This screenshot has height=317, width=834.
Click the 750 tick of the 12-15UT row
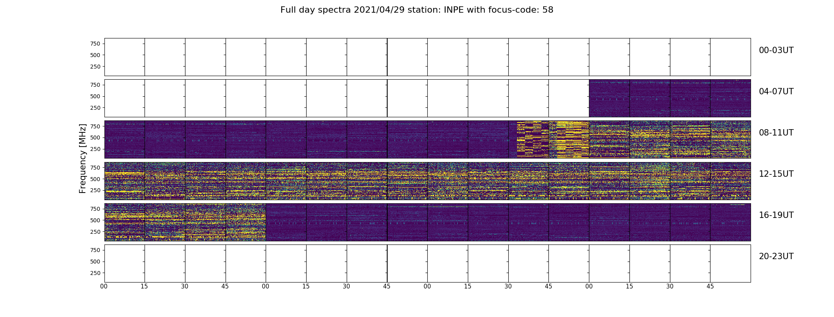95,168
